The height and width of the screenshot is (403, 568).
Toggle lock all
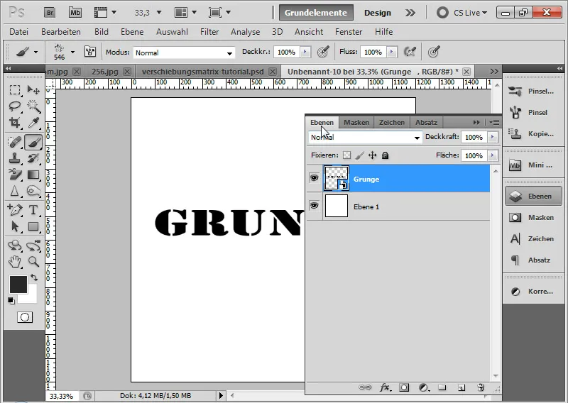(385, 155)
